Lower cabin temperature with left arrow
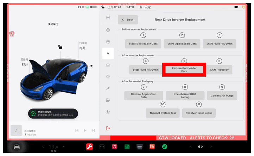Screen dimensions: 254x156 pos(43,147)
